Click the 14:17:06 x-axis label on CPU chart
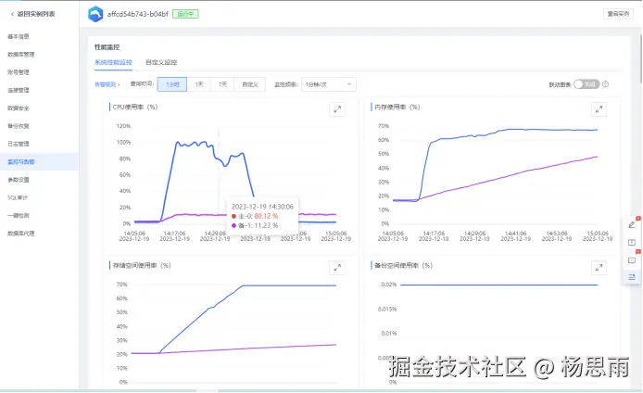Viewport: 643px width, 393px height. pos(175,233)
